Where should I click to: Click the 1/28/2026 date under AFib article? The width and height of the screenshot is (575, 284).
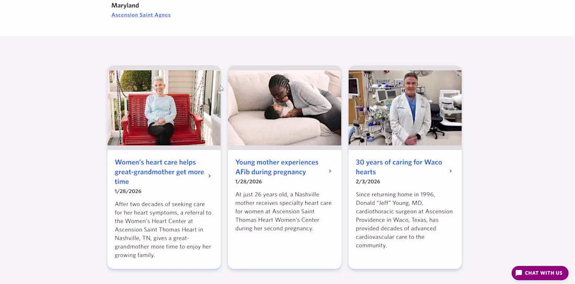point(249,181)
